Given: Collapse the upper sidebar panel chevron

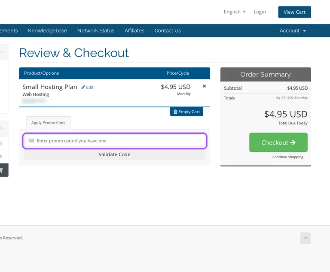Looking at the screenshot, I should coord(1,52).
